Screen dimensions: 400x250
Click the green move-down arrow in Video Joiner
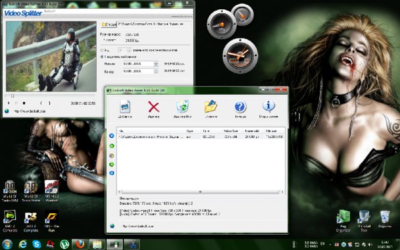(x=111, y=165)
